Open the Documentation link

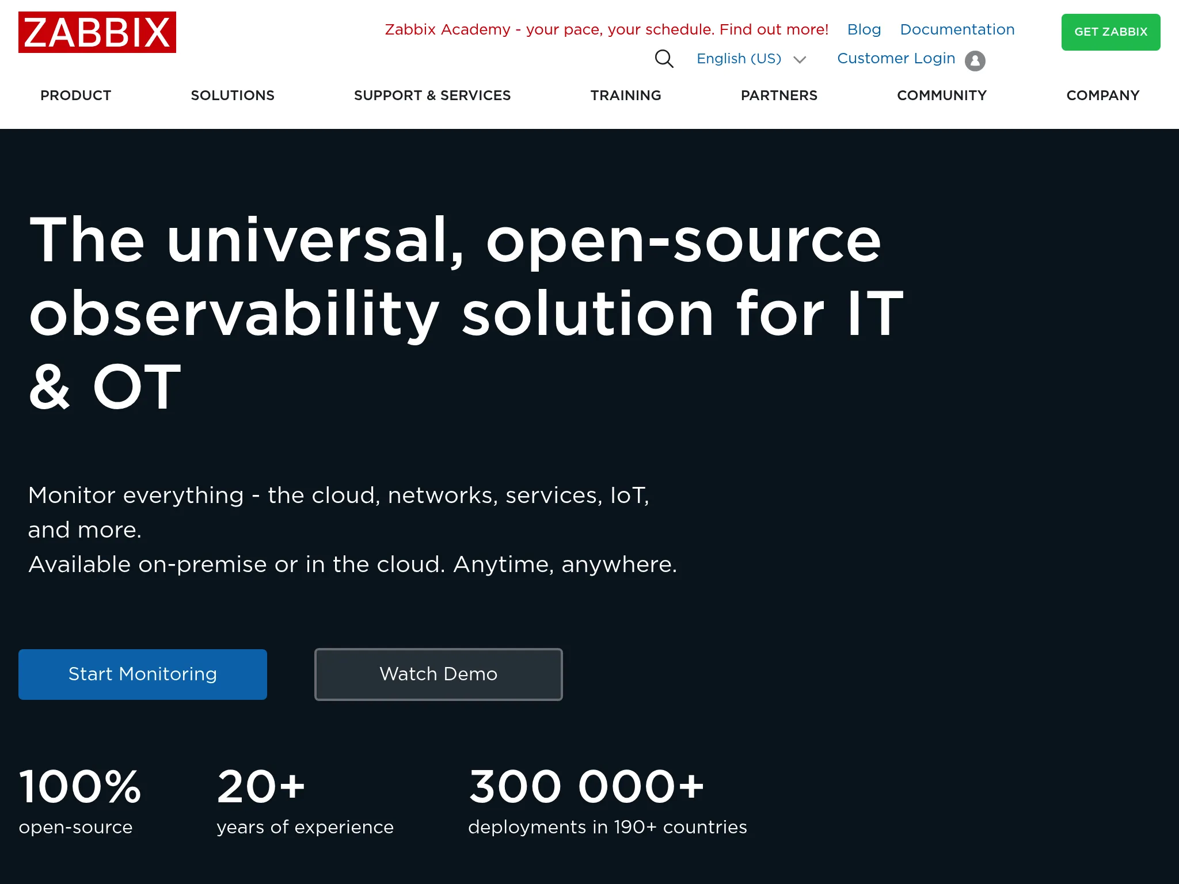[x=957, y=29]
